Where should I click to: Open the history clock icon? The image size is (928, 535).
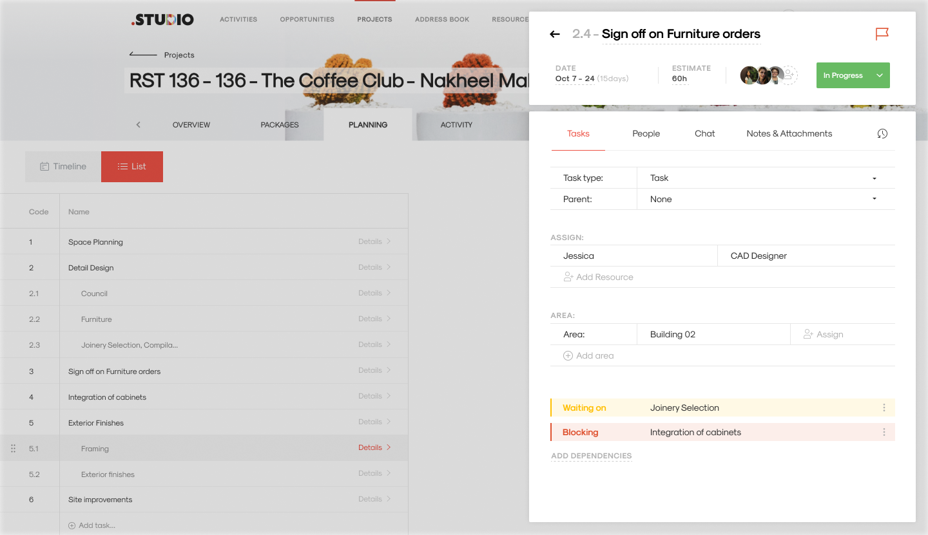(x=882, y=133)
